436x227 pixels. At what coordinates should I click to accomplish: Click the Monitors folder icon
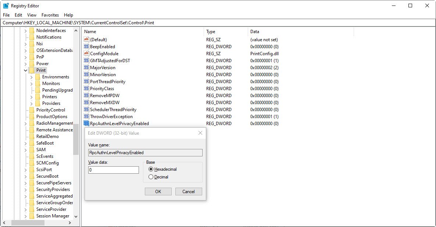pos(37,84)
